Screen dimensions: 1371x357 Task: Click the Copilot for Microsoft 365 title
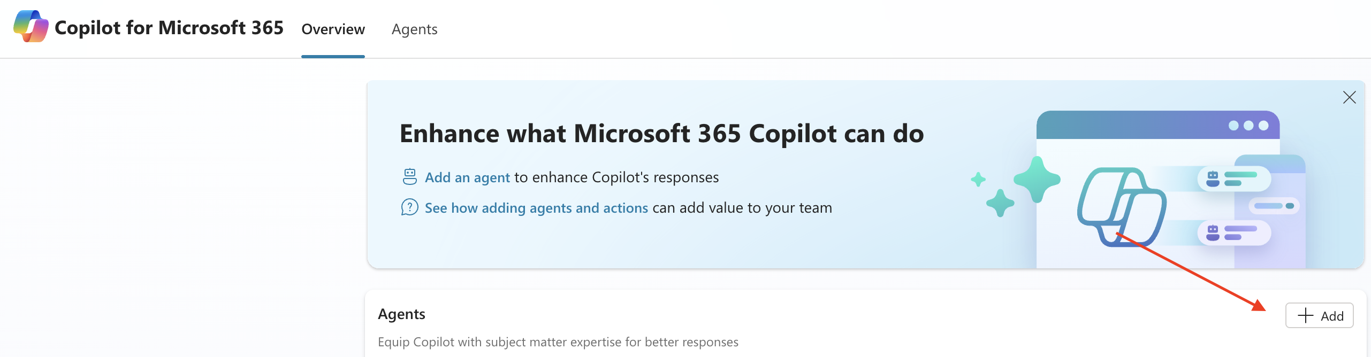[x=169, y=28]
